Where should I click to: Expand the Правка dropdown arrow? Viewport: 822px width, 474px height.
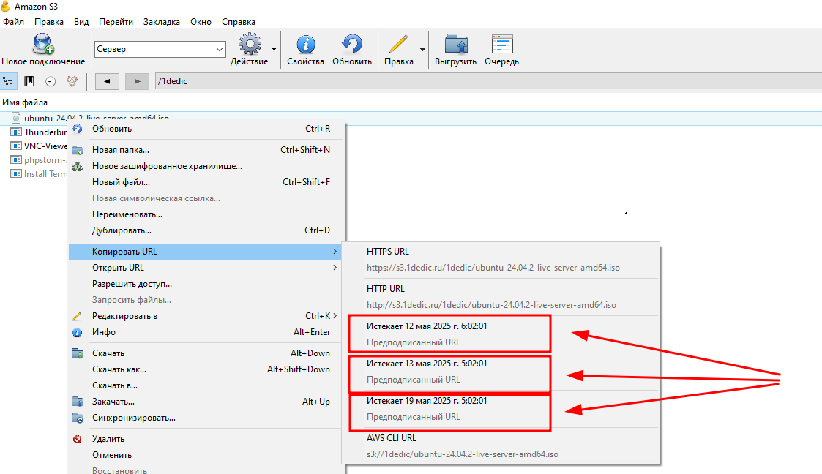422,49
